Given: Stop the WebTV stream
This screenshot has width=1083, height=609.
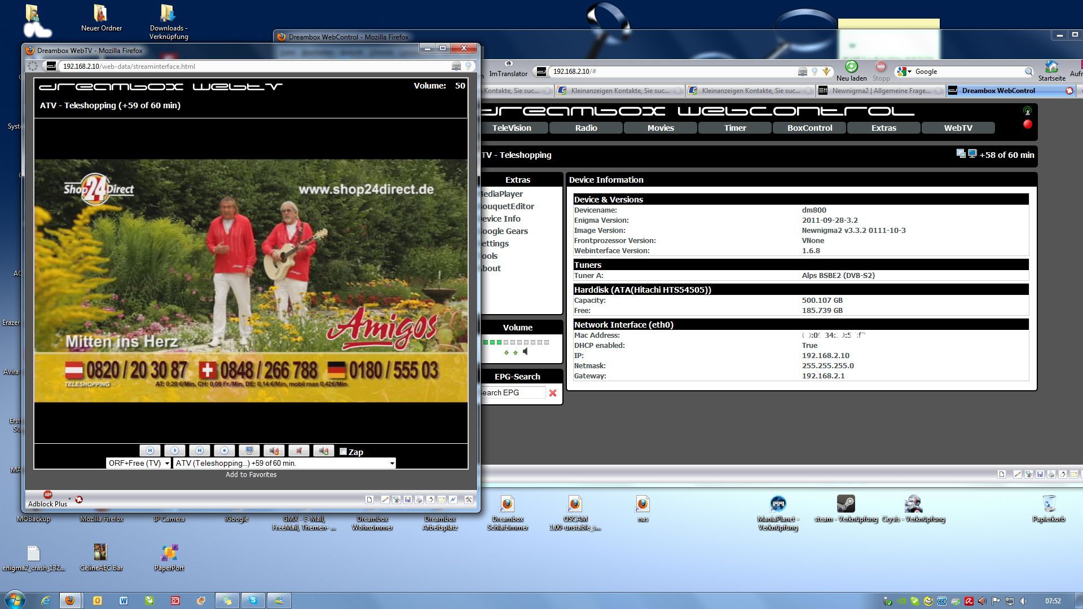Looking at the screenshot, I should tap(224, 451).
